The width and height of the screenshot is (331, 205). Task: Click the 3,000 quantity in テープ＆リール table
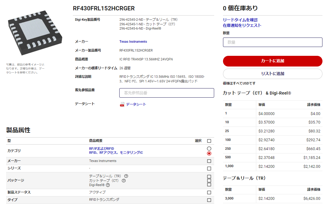[x=229, y=199]
